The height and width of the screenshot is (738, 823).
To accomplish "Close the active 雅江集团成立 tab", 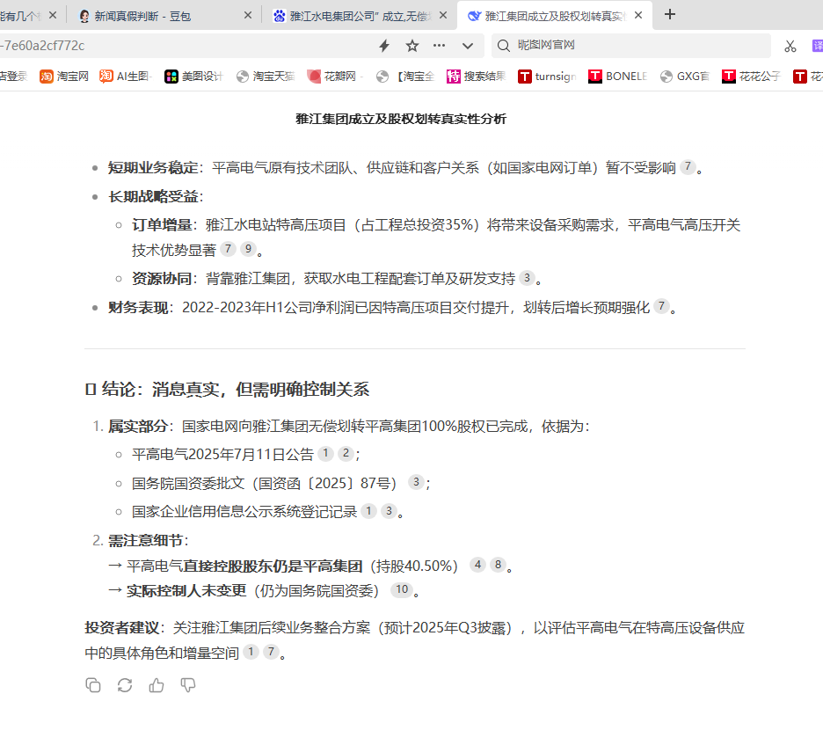I will pos(638,16).
